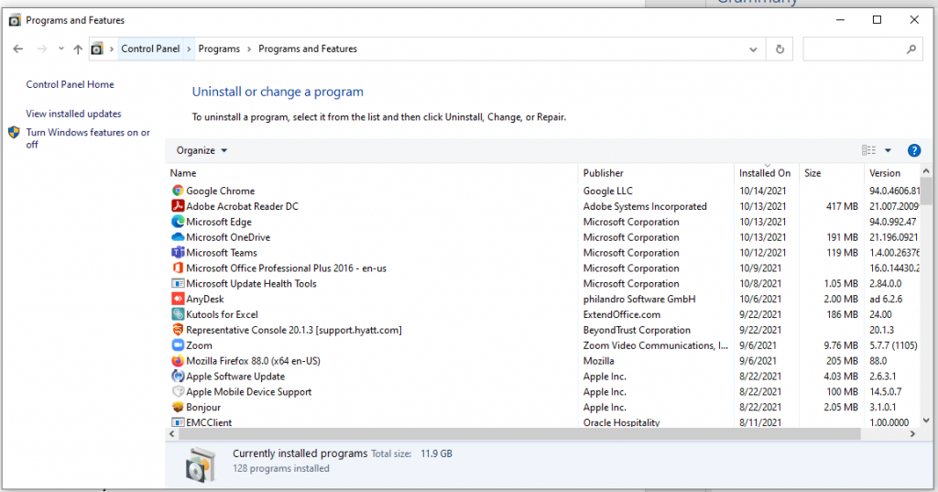Click the vertical scrollbar down arrow
938x492 pixels.
coord(926,421)
